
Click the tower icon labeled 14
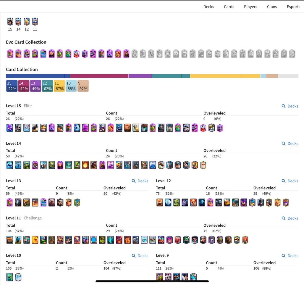[x=18, y=22]
